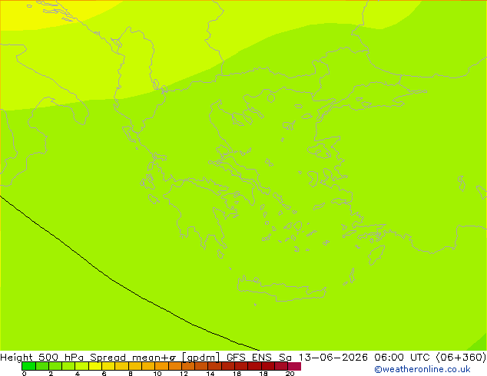Click the legend scale number 20
Screen dimensions: 487x376
point(290,374)
